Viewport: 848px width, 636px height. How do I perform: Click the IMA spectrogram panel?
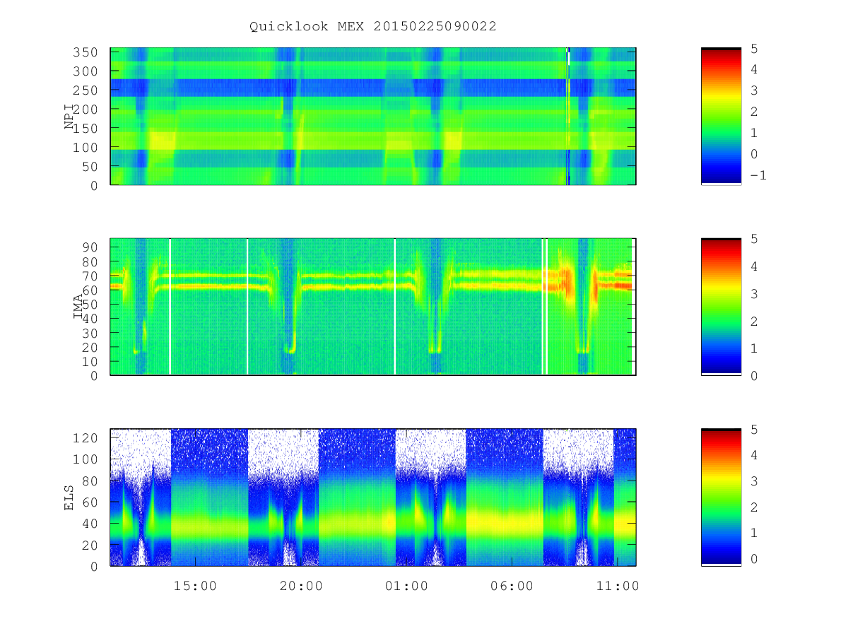point(373,307)
